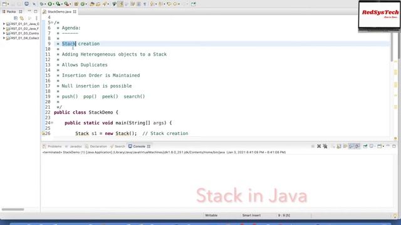Viewport: 401px width, 225px height.
Task: Toggle Scroll Lock in Console toolbar
Action: [x=339, y=146]
